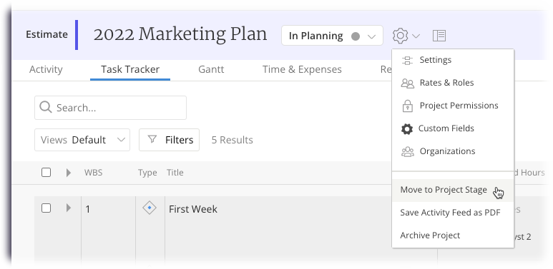Open the gear settings menu icon
Viewport: 553px width, 269px height.
(x=401, y=36)
